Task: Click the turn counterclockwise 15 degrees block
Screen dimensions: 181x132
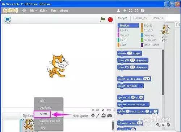Action: coord(132,67)
